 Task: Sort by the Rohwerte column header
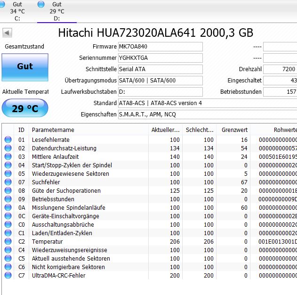click(274, 130)
